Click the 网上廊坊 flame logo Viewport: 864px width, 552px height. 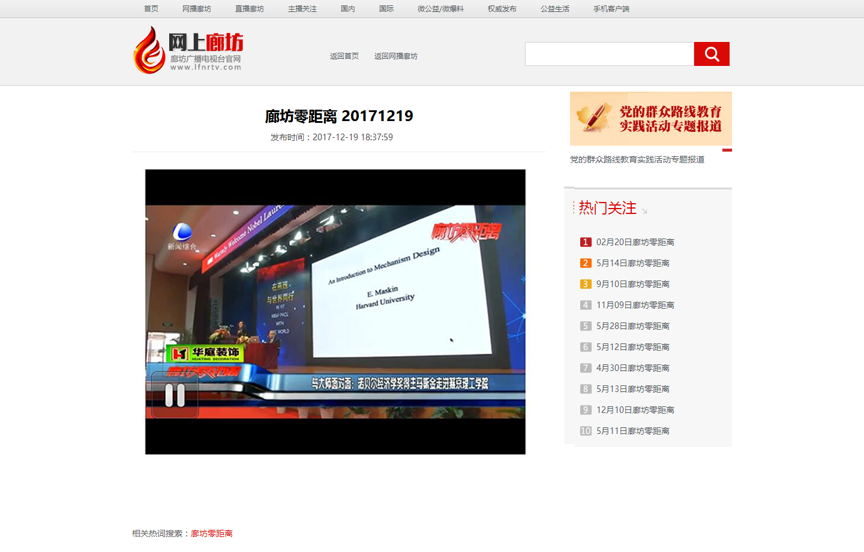[150, 50]
